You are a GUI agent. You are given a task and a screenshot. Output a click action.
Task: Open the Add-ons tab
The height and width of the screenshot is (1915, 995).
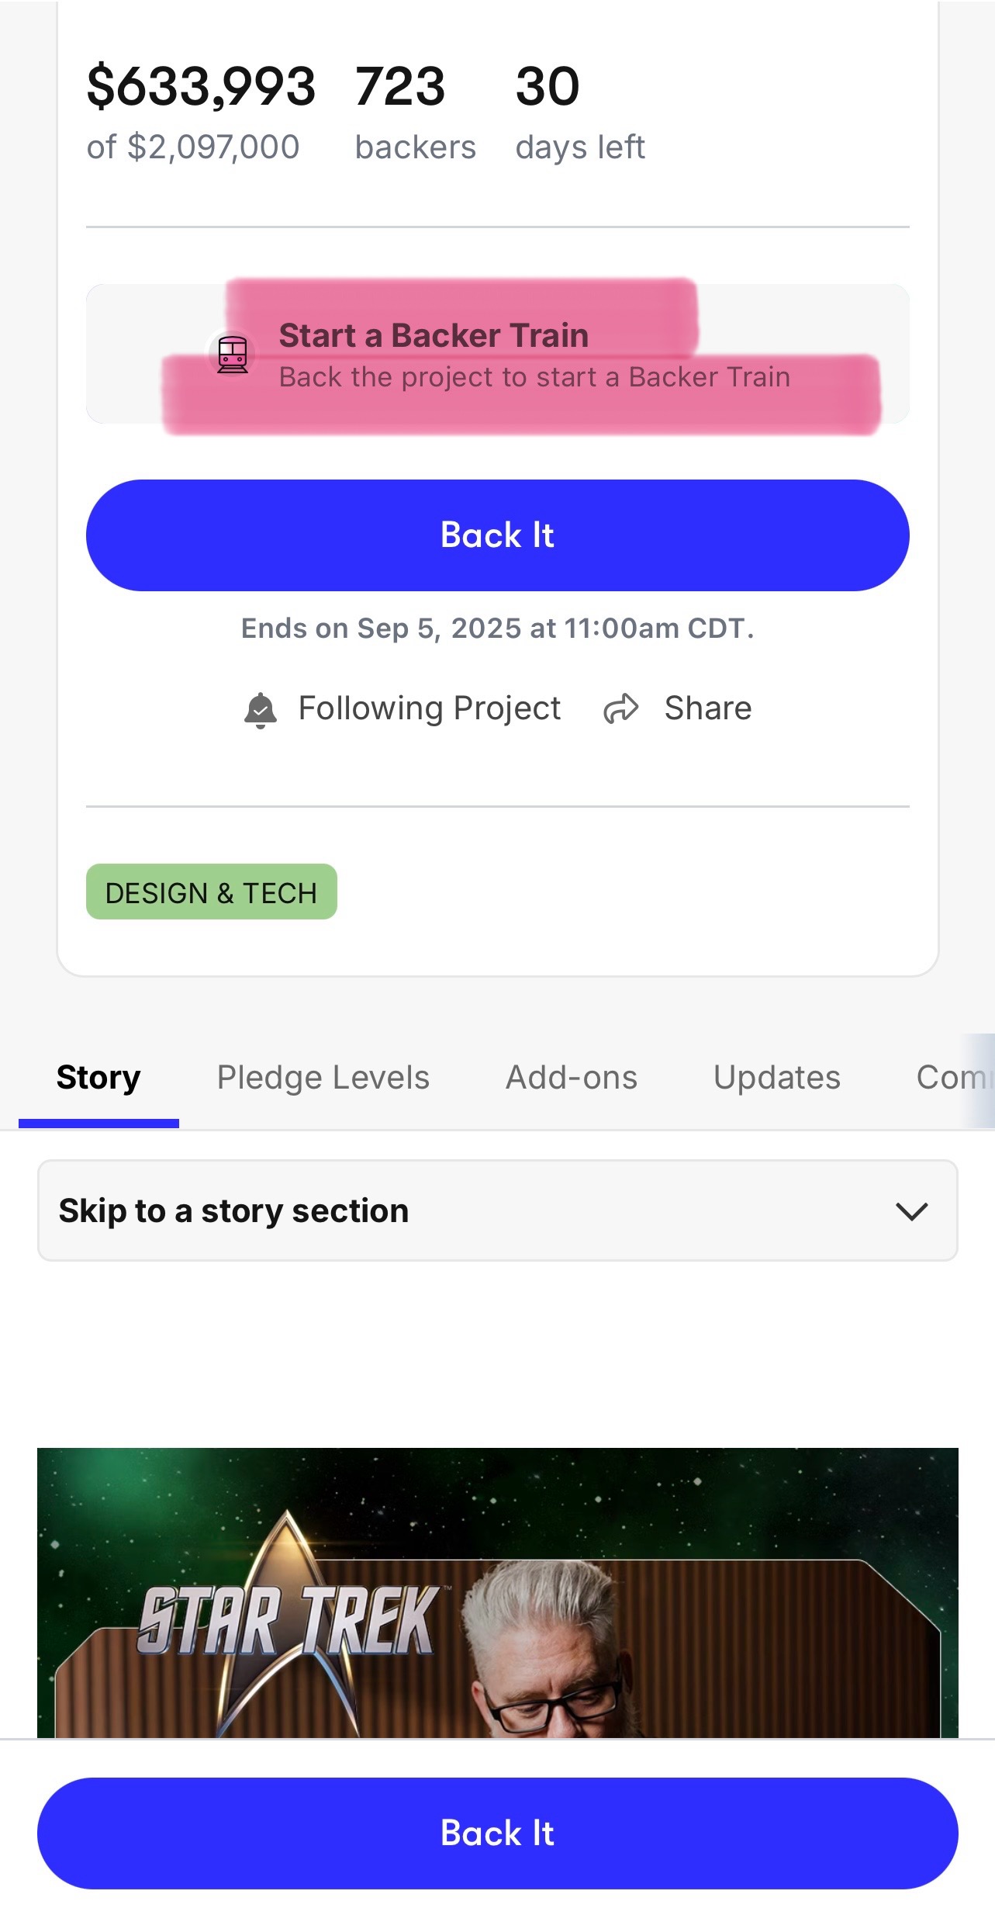pos(572,1077)
